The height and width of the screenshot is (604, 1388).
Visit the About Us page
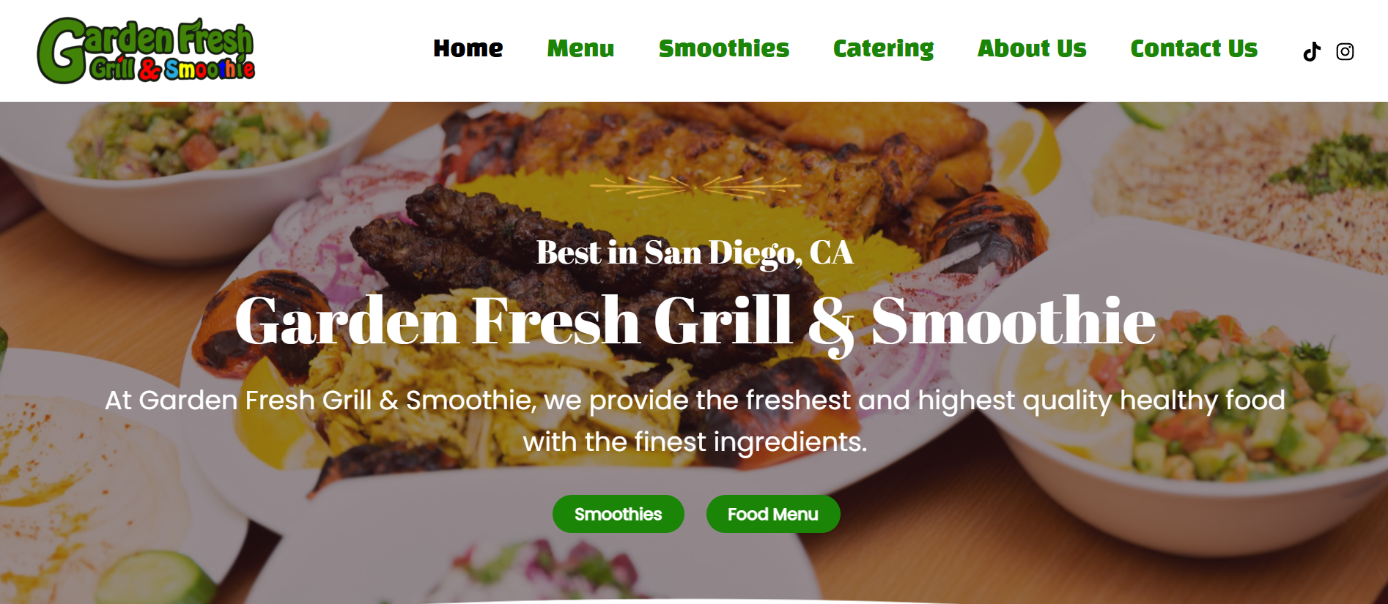[x=1032, y=48]
